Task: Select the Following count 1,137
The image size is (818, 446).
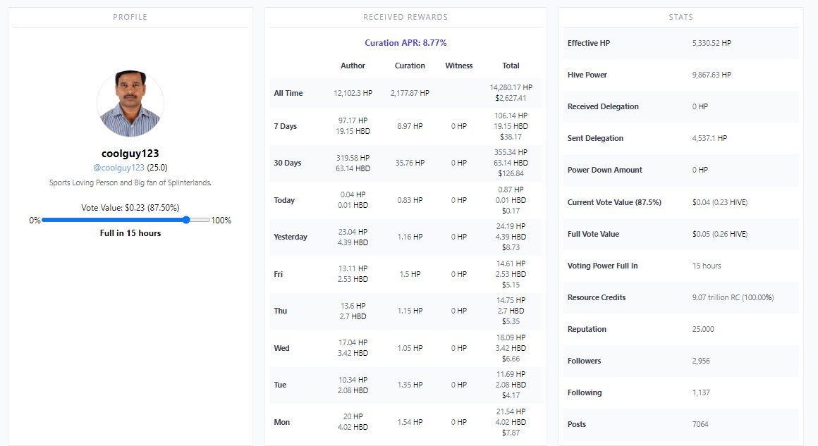Action: [701, 393]
